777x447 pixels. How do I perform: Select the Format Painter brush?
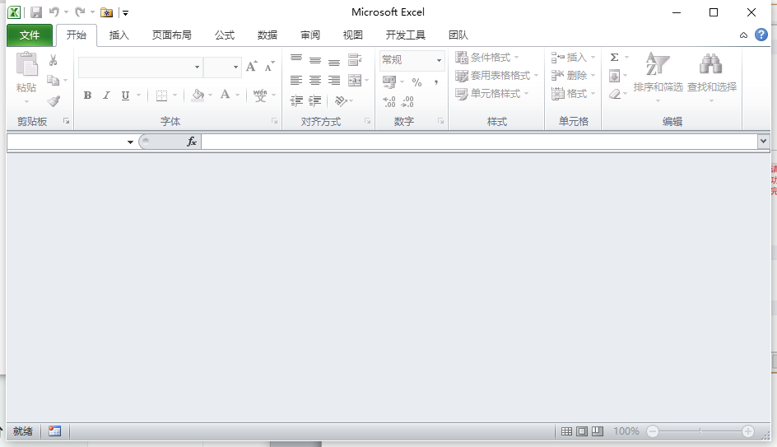point(53,101)
